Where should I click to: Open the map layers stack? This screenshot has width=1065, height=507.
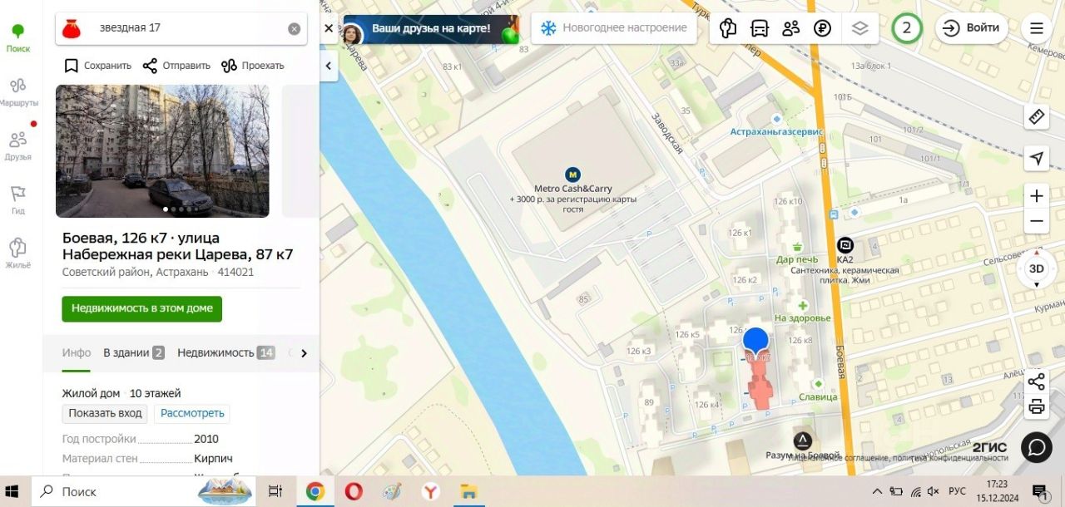[x=860, y=28]
